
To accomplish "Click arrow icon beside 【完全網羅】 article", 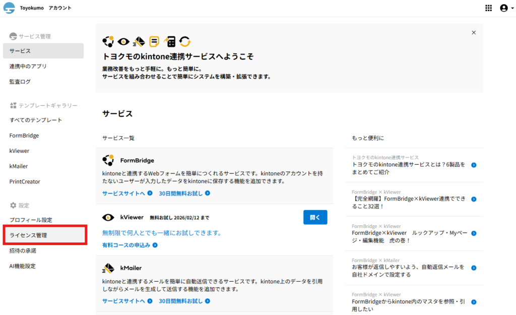I will pyautogui.click(x=474, y=200).
